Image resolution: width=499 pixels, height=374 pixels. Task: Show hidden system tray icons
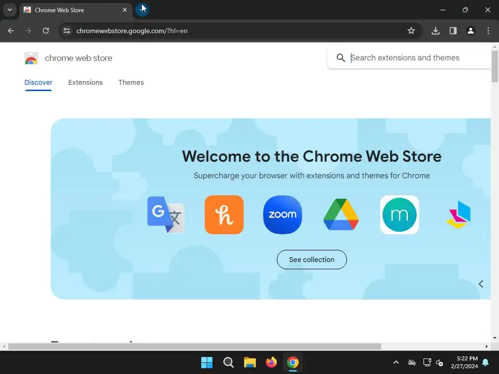coord(396,362)
